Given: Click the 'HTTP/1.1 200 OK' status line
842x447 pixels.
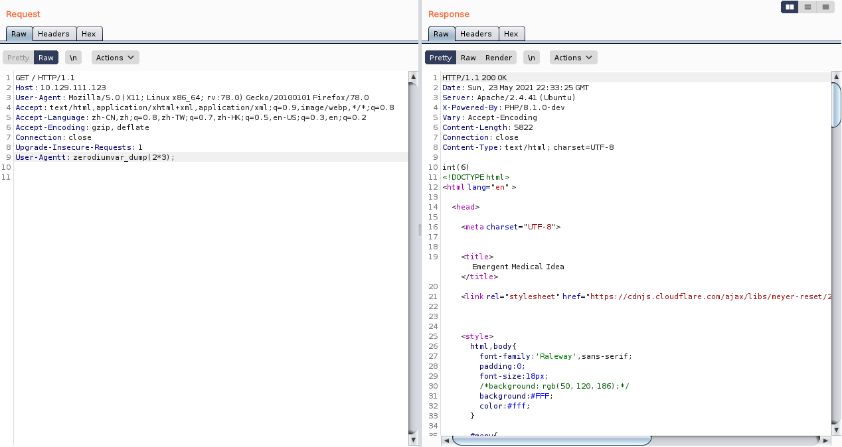Looking at the screenshot, I should 474,78.
